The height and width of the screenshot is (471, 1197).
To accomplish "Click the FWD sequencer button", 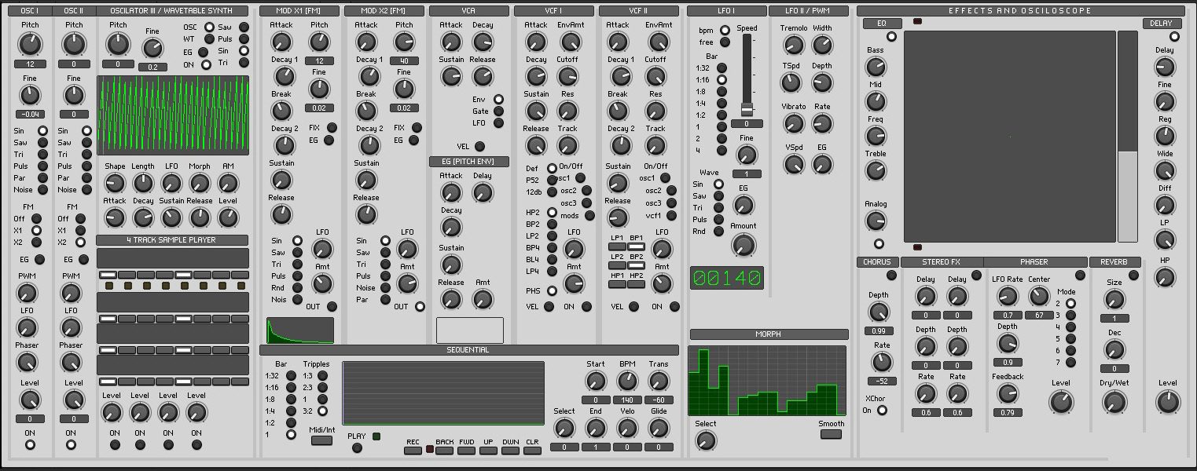I will [x=466, y=451].
